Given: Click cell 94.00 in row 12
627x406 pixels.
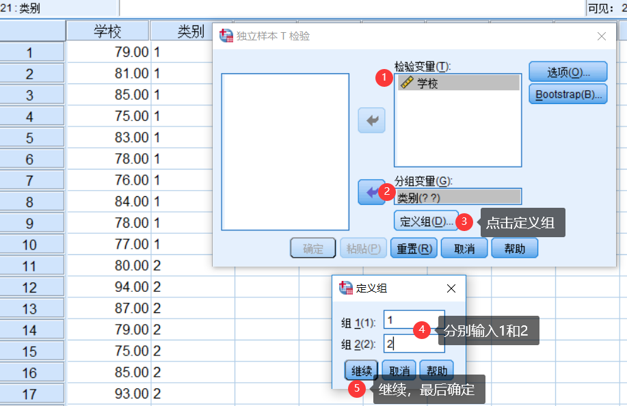Looking at the screenshot, I should coord(108,286).
